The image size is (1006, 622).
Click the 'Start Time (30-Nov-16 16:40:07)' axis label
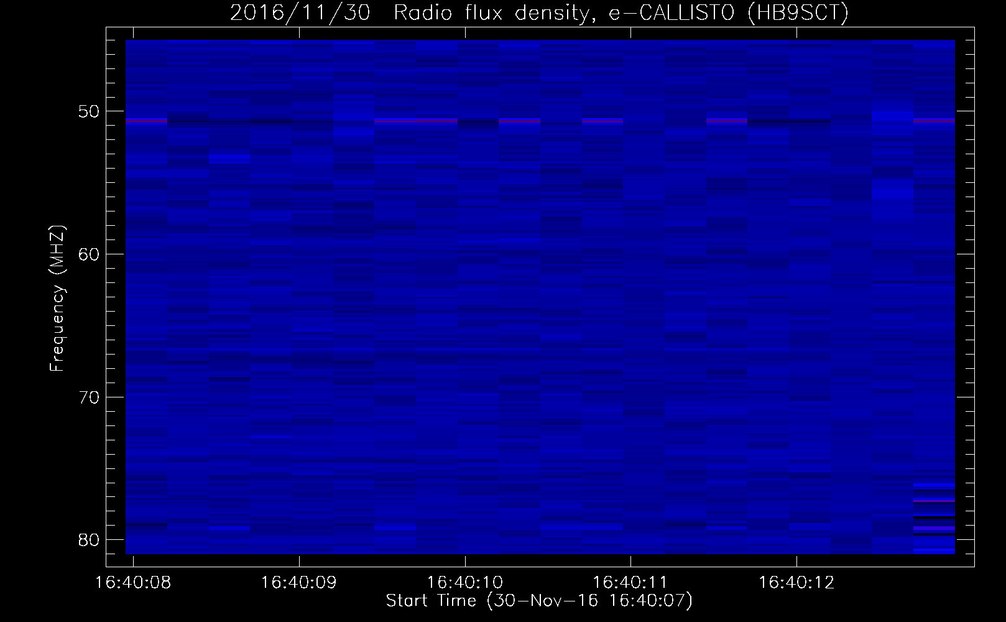539,601
